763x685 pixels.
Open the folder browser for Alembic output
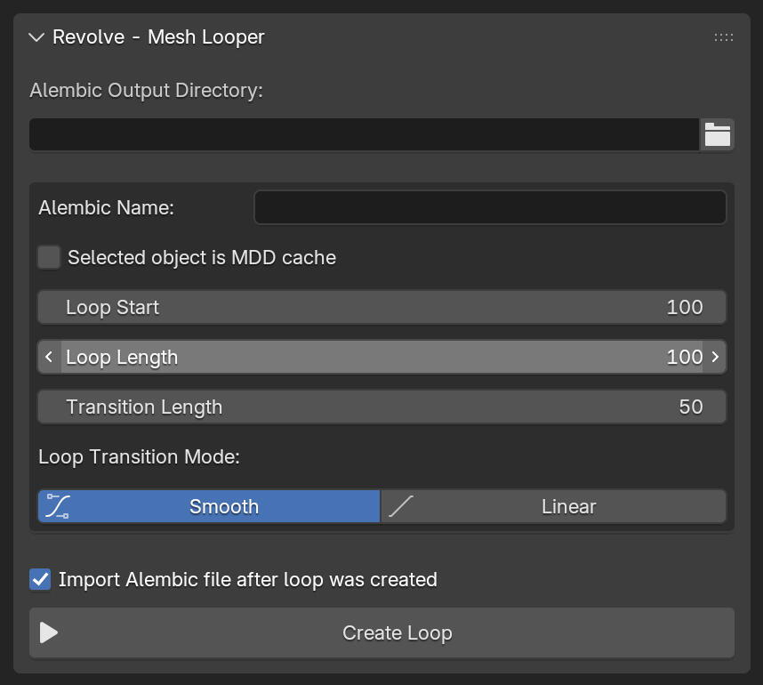[717, 134]
